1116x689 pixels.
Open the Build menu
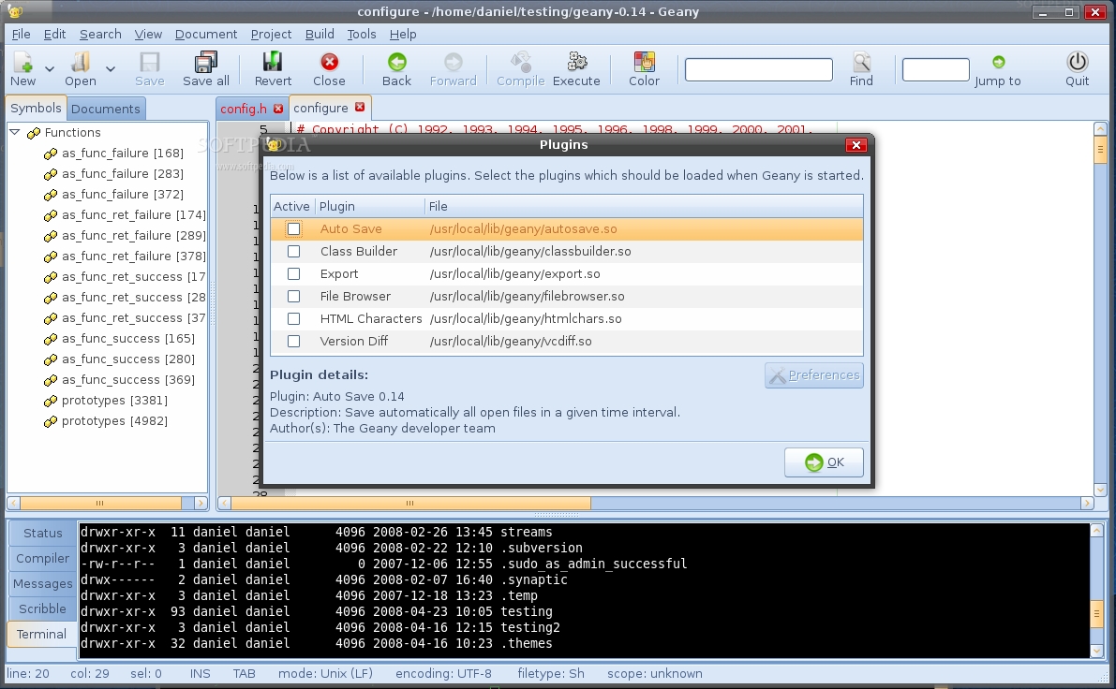pyautogui.click(x=320, y=34)
